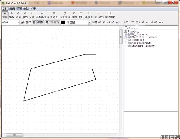The height and width of the screenshot is (139, 180).
Task: Activate the 缩放 zoom tool
Action: (12, 15)
